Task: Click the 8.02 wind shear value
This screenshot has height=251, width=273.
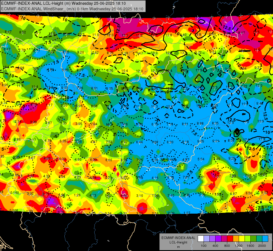Action: tap(66, 52)
